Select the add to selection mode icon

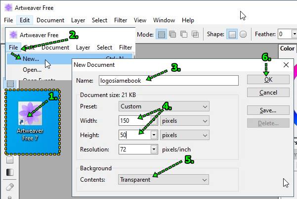coord(172,34)
